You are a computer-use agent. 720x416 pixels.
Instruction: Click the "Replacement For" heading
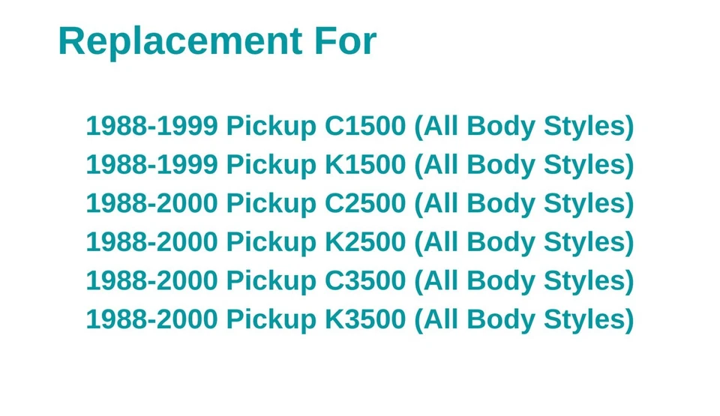217,41
